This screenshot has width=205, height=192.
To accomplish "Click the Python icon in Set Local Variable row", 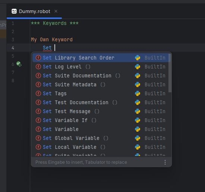I will click(138, 147).
